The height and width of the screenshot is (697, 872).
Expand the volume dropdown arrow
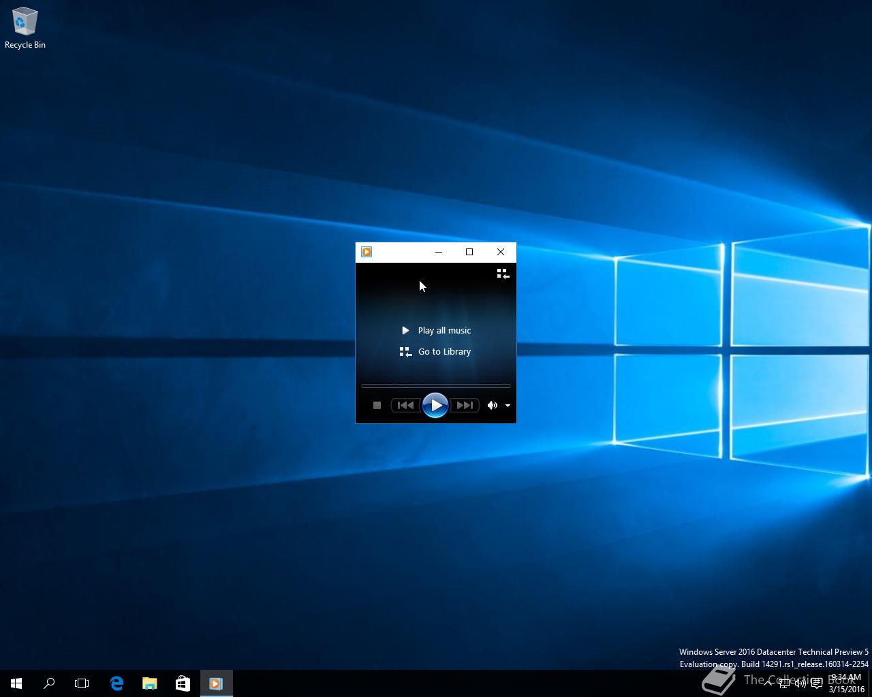tap(508, 406)
